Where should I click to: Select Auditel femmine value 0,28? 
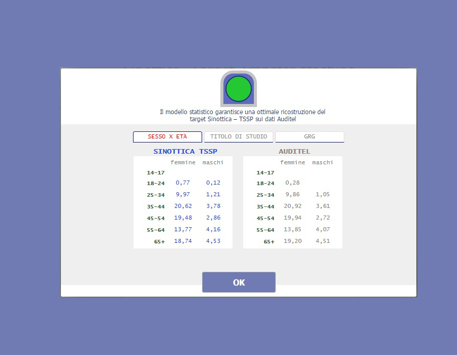point(292,183)
